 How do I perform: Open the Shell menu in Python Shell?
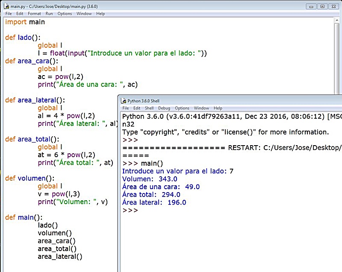(x=149, y=108)
